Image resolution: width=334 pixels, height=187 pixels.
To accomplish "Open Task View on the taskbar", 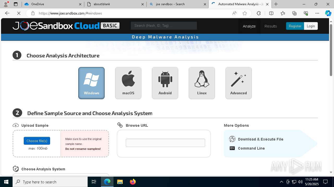I will (x=94, y=182).
